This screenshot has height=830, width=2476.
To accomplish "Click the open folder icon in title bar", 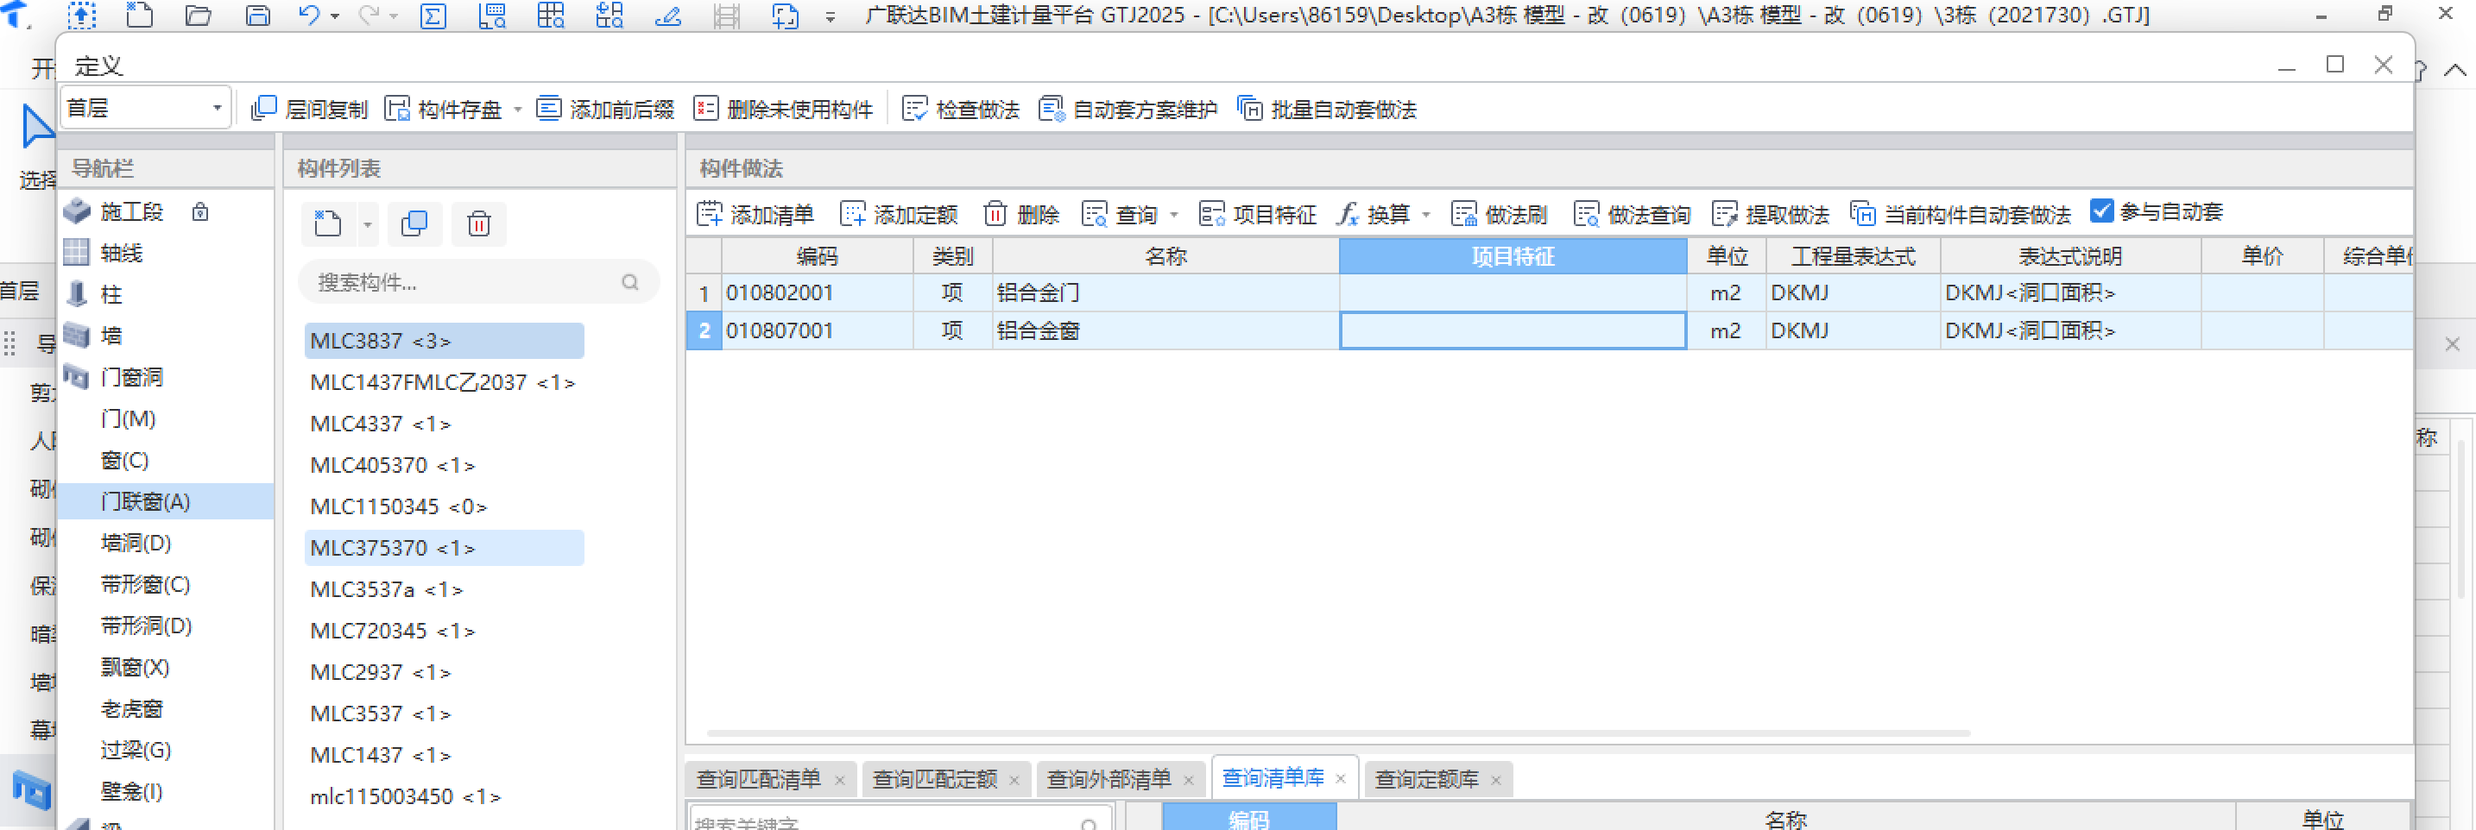I will pos(198,15).
